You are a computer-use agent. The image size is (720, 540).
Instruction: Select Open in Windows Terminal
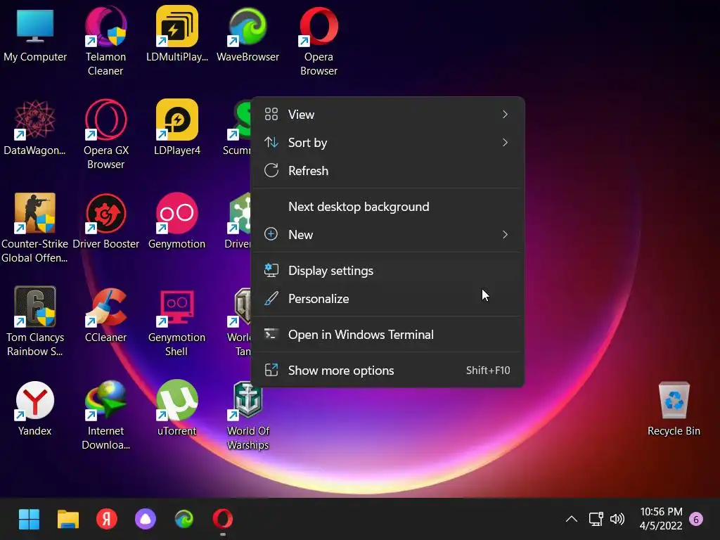[x=387, y=335]
